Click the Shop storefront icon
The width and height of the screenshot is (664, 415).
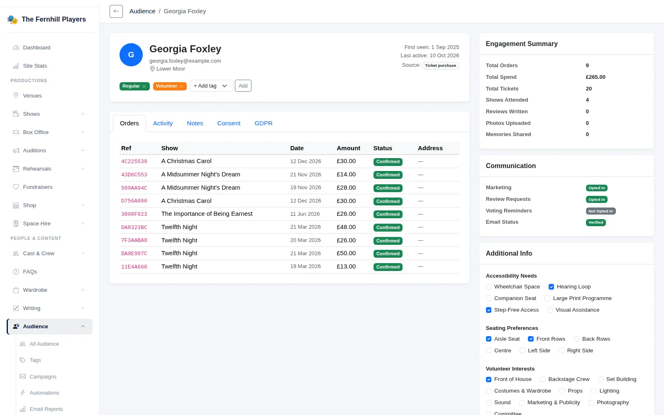click(16, 205)
